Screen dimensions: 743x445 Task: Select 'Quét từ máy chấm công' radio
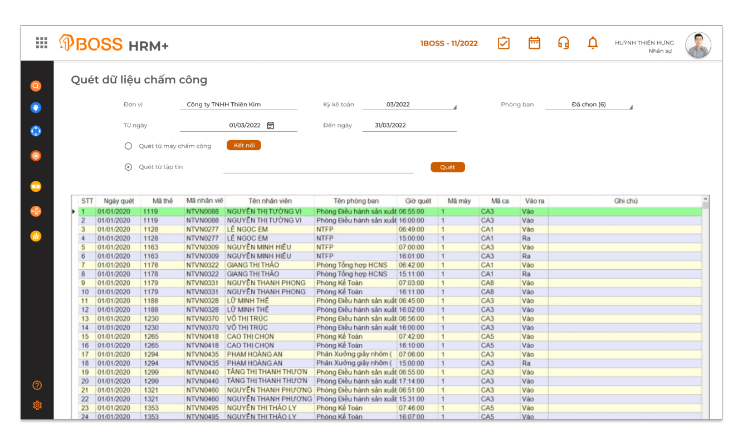click(129, 146)
